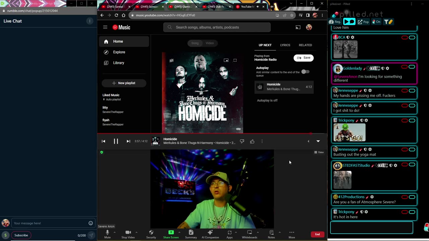This screenshot has height=241, width=429.
Task: Expand the Mute audio options arrow
Action: pos(115,232)
